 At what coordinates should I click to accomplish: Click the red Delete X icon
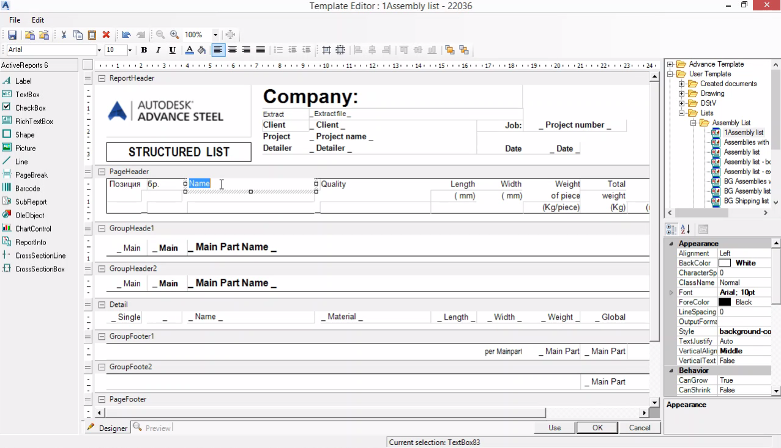tap(106, 35)
